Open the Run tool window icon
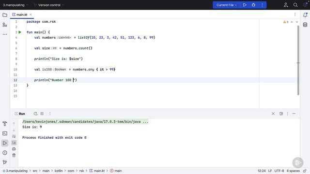 (5, 143)
